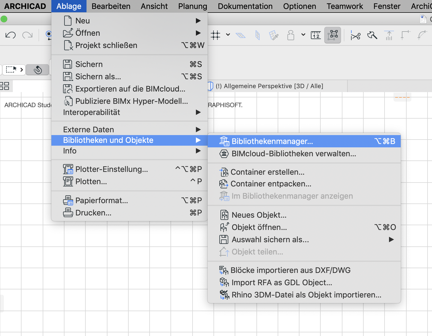The height and width of the screenshot is (336, 432).
Task: Click the lock/person icon in toolbar
Action: click(x=291, y=35)
